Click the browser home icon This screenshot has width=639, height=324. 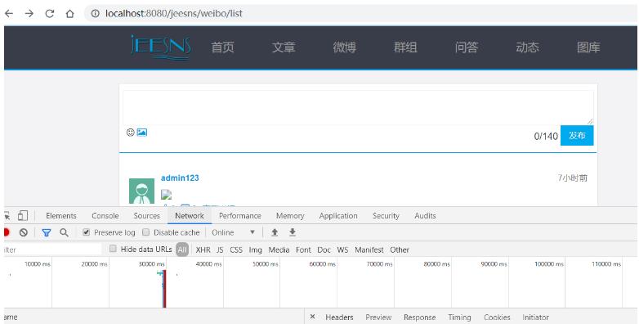70,13
